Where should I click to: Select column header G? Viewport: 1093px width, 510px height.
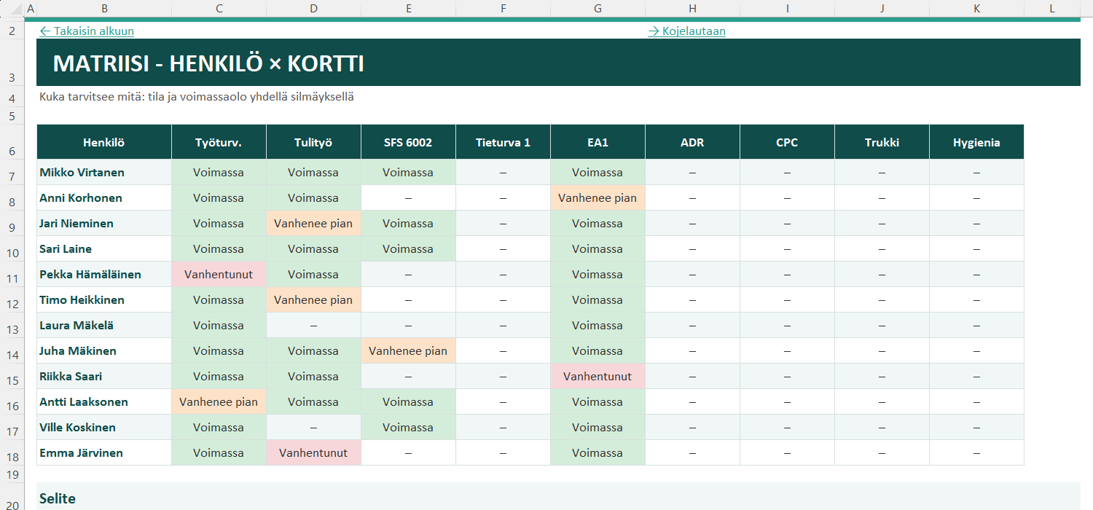tap(598, 8)
